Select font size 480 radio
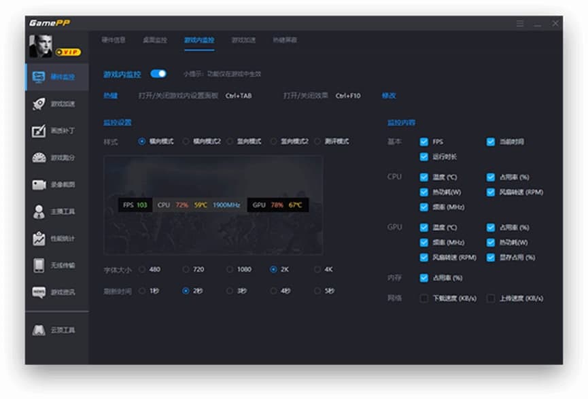This screenshot has width=588, height=399. [x=142, y=269]
